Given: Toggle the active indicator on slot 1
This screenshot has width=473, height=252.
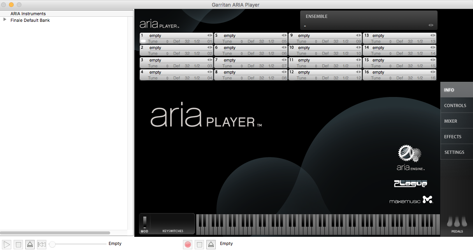Looking at the screenshot, I should coord(143,41).
